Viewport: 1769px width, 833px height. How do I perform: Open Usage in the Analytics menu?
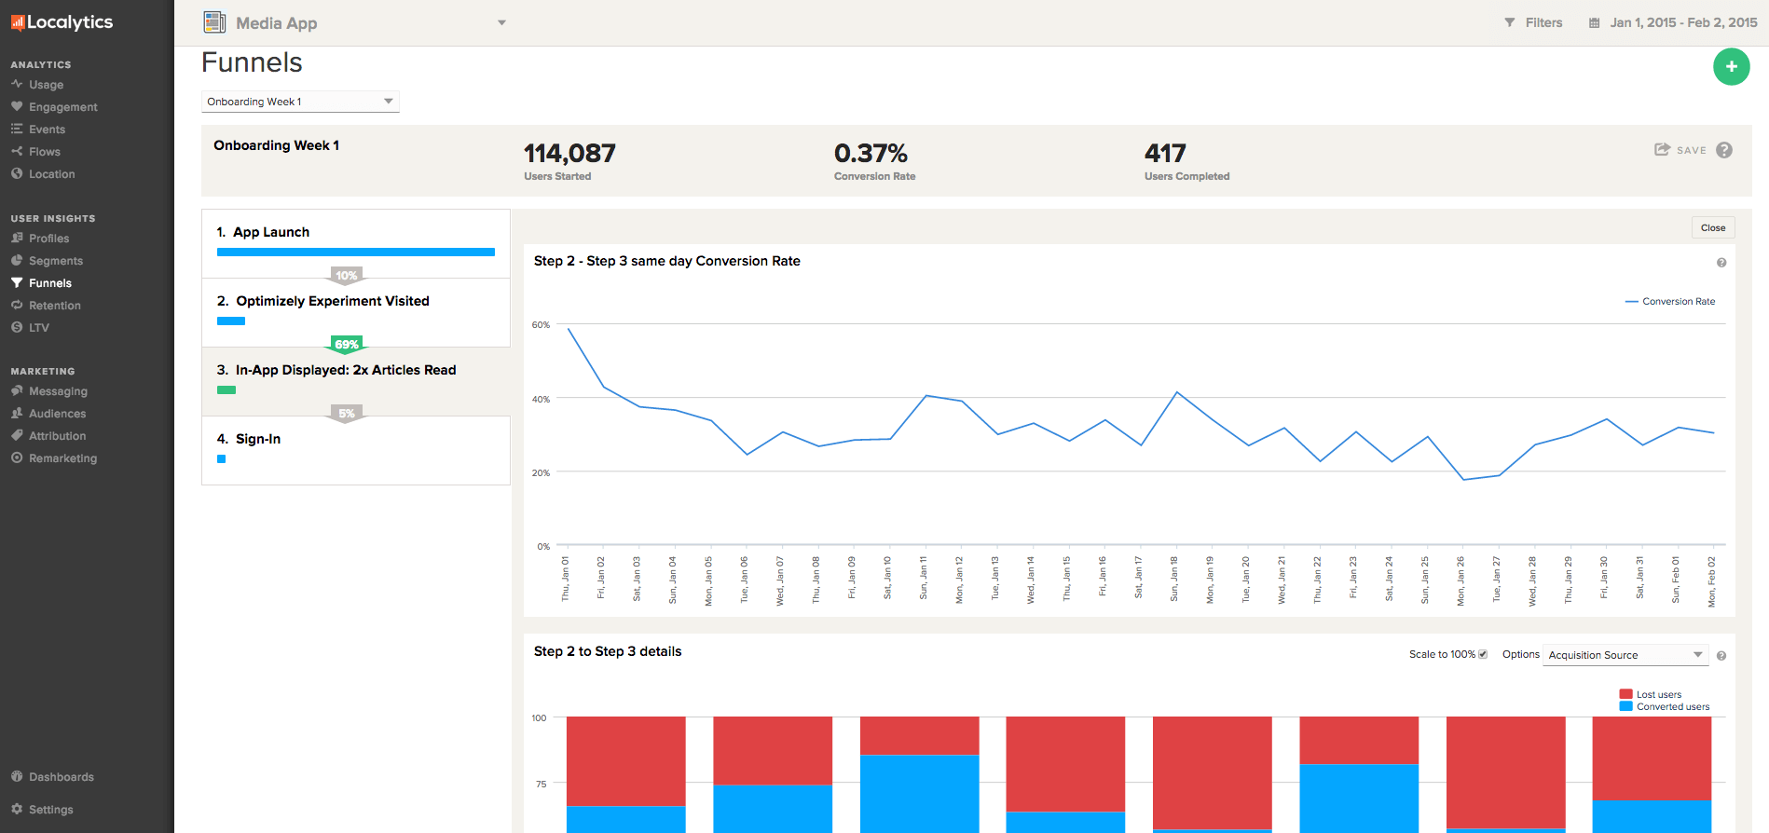[47, 84]
